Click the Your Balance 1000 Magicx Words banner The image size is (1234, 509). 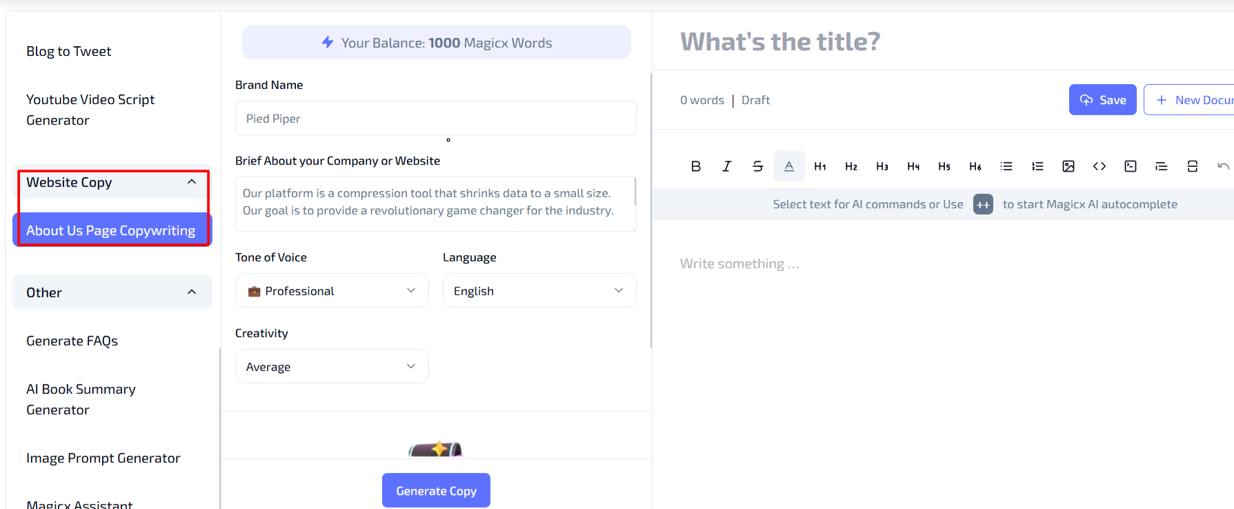[436, 42]
